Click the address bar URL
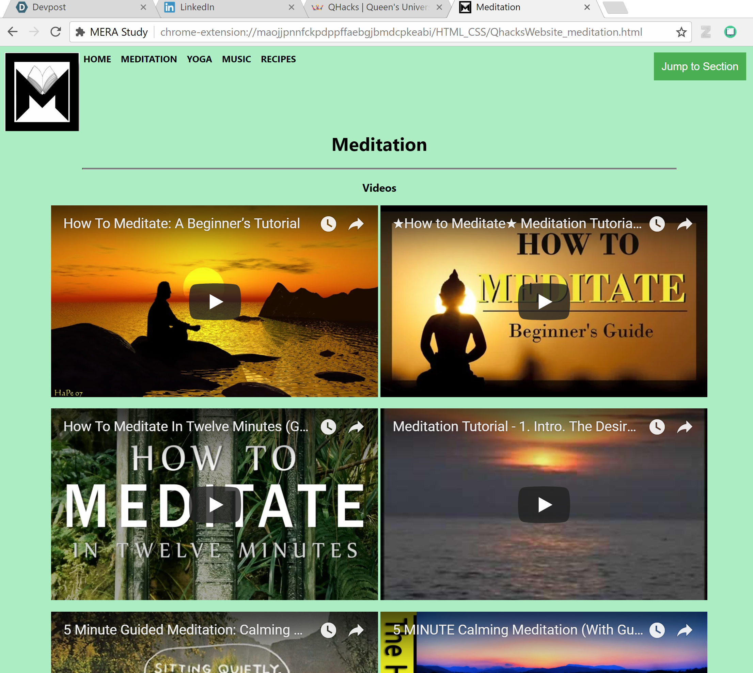This screenshot has height=673, width=753. click(x=401, y=32)
